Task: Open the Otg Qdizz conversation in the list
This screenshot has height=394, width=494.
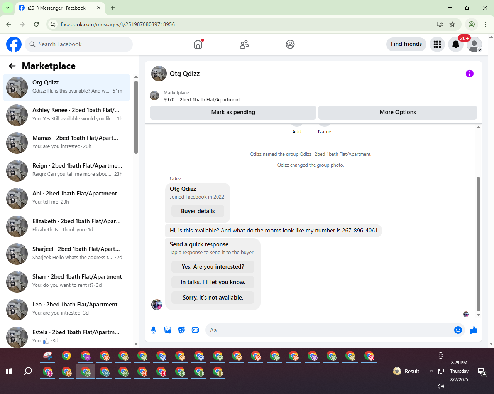Action: click(x=66, y=88)
